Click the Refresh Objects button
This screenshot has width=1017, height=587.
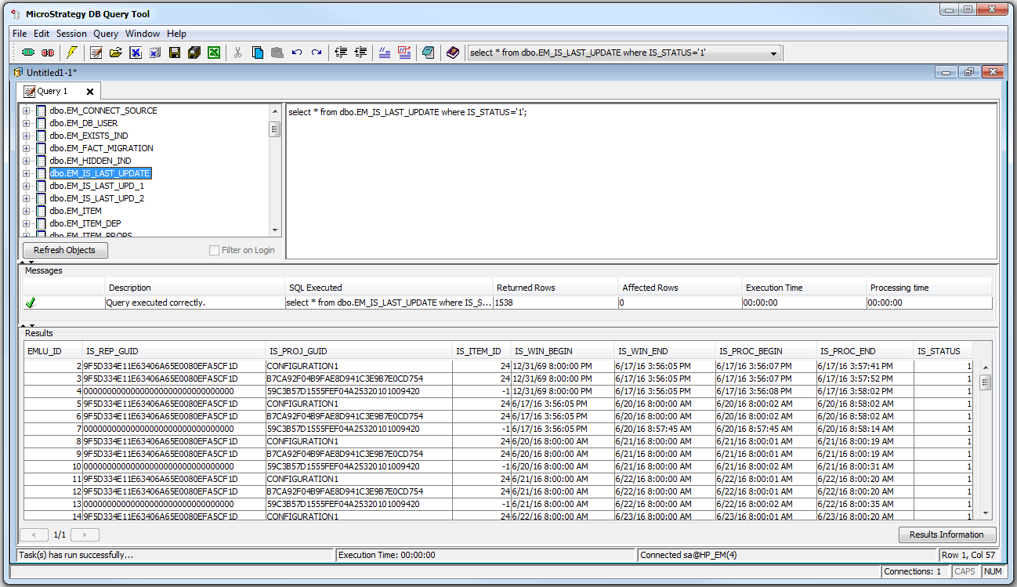pos(64,250)
